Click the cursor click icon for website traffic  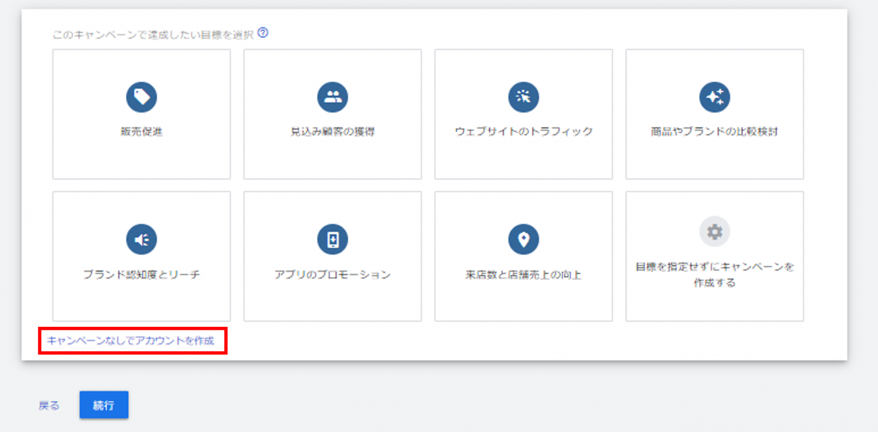(523, 97)
